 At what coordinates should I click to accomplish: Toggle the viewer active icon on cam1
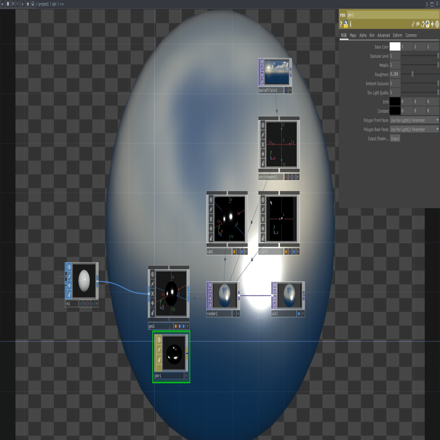pos(211,200)
